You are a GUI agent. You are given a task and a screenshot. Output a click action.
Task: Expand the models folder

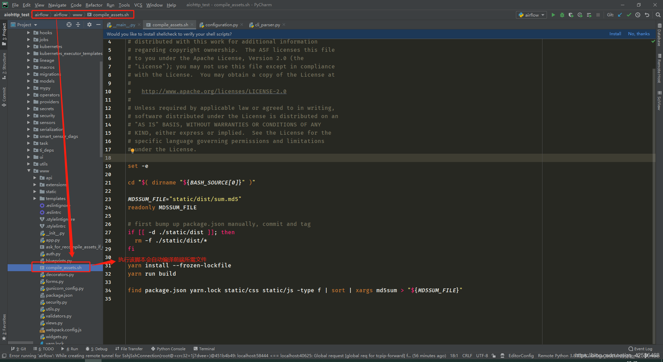pos(29,81)
